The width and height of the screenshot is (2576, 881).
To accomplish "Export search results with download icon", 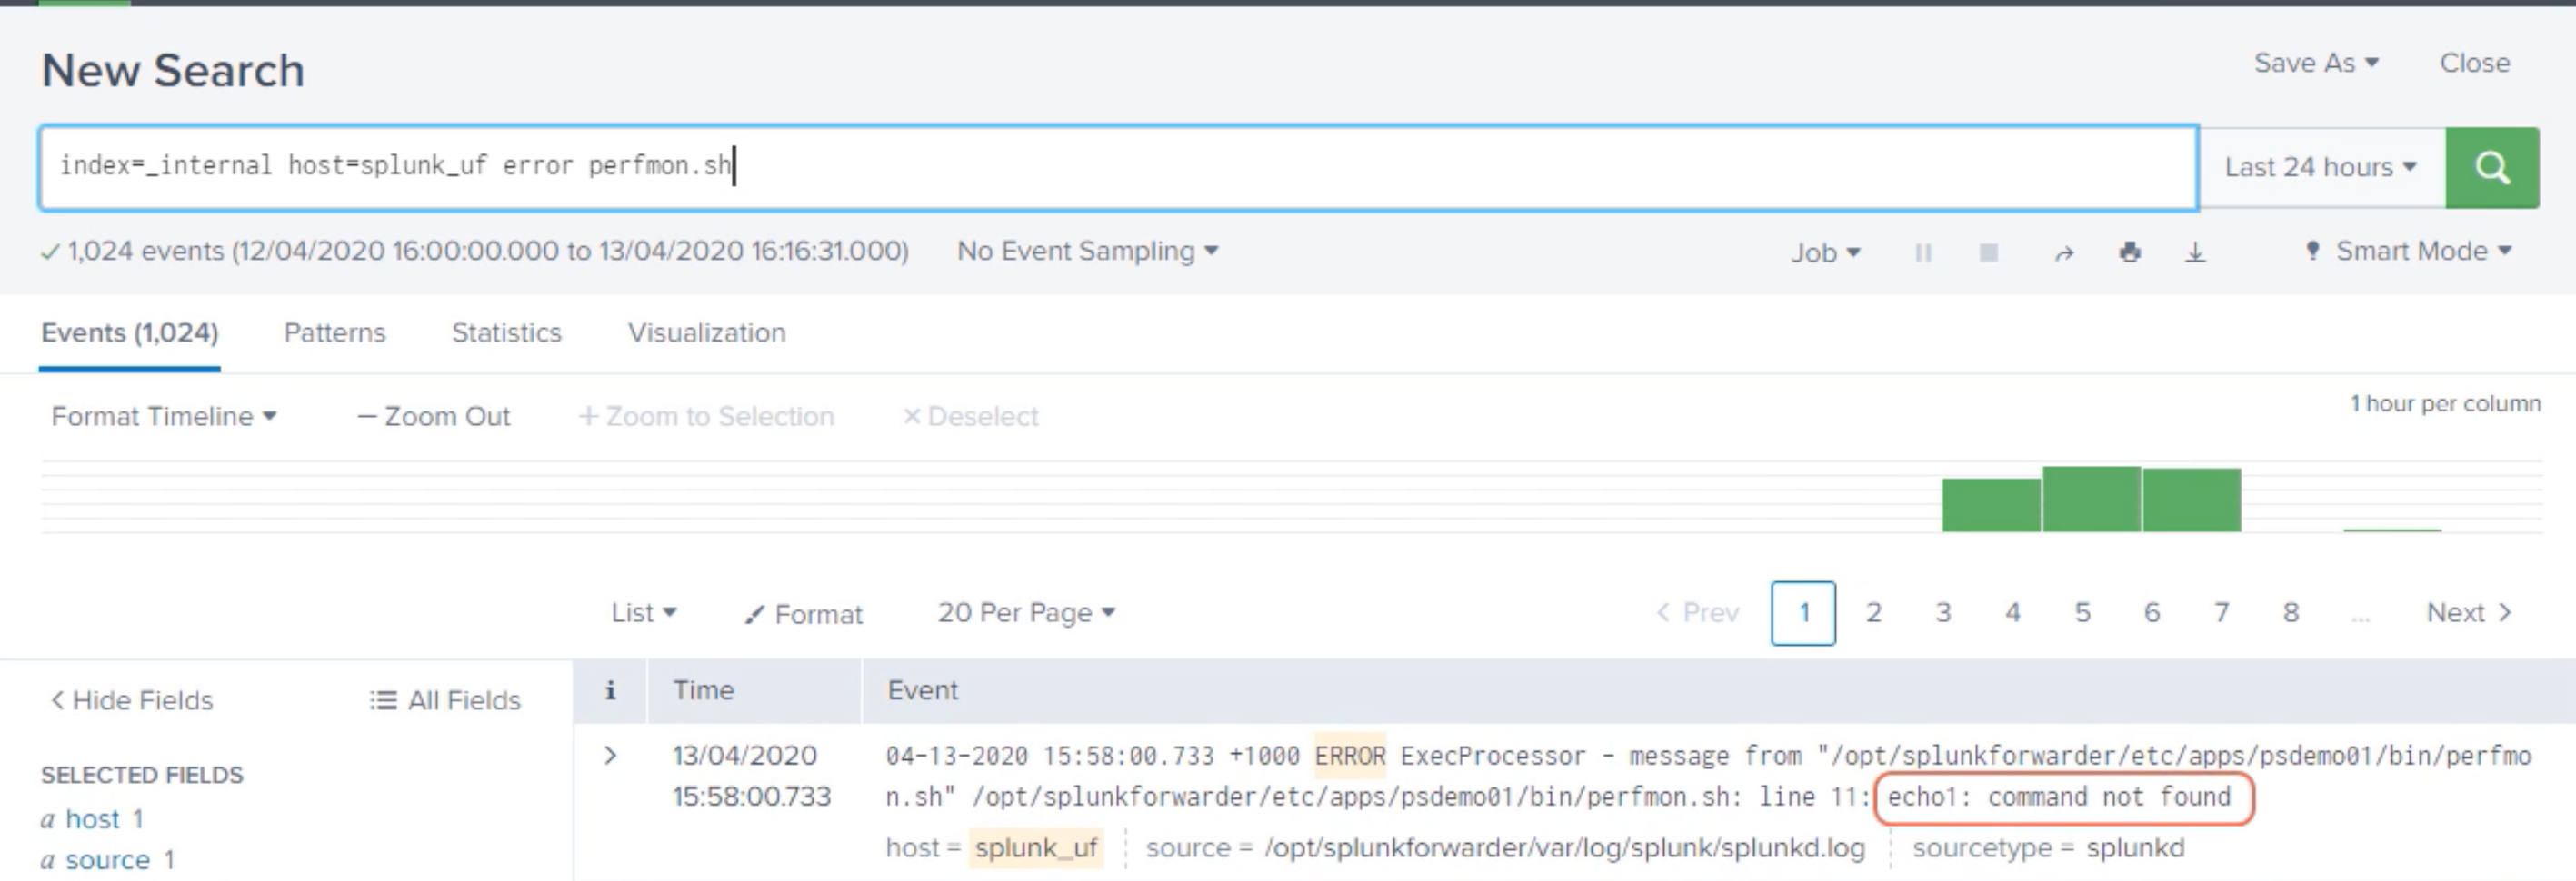I will (2195, 252).
